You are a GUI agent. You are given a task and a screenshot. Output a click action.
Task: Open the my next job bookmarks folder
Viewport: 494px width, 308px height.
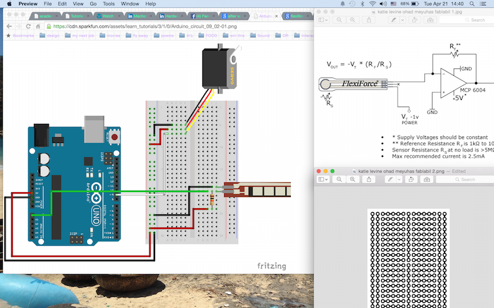pos(80,36)
